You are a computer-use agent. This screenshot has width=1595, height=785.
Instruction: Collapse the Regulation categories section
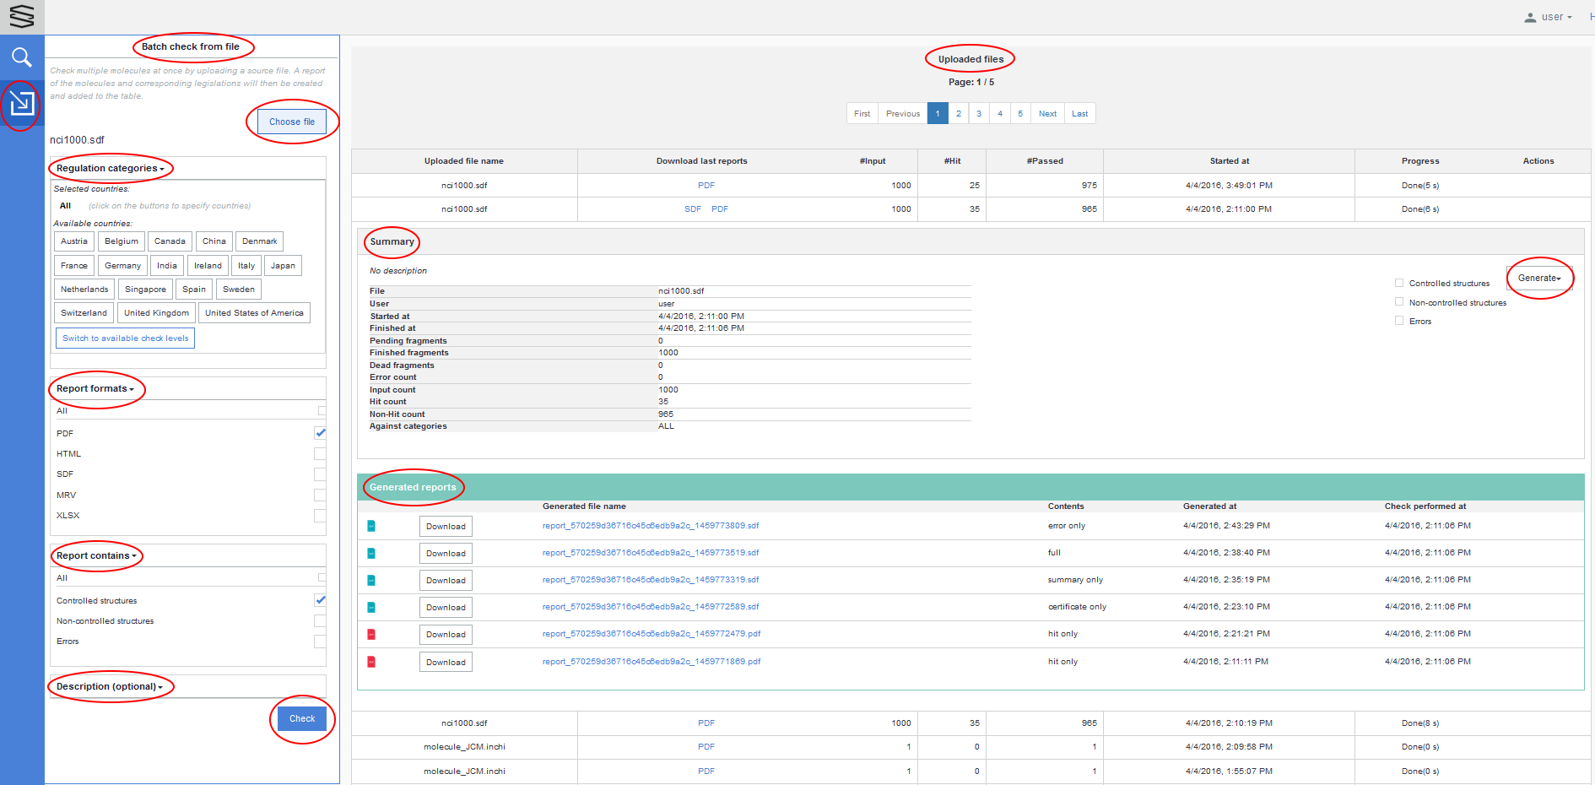111,168
